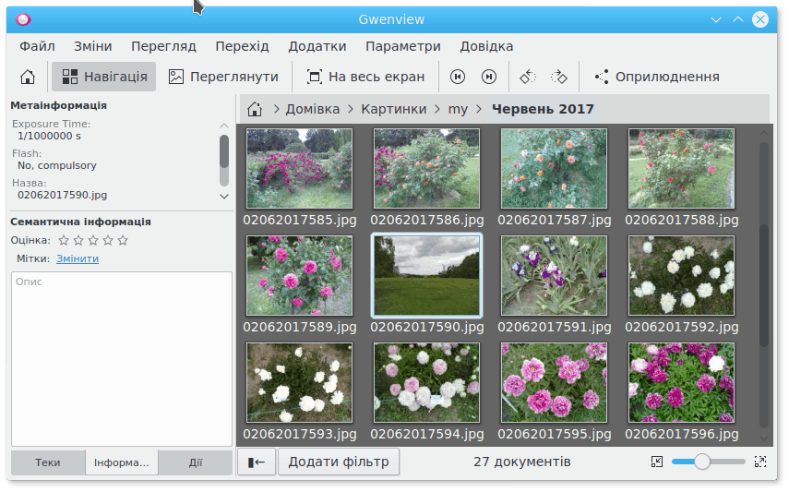Open the Додати фільтр dropdown
Screen dimensions: 789x492
pos(339,462)
